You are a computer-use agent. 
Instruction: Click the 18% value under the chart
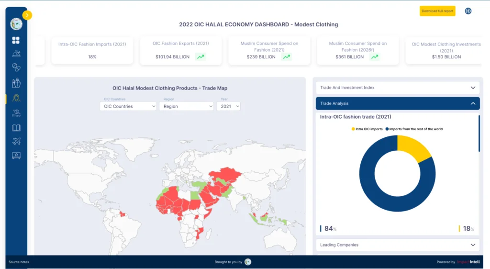[x=468, y=229]
